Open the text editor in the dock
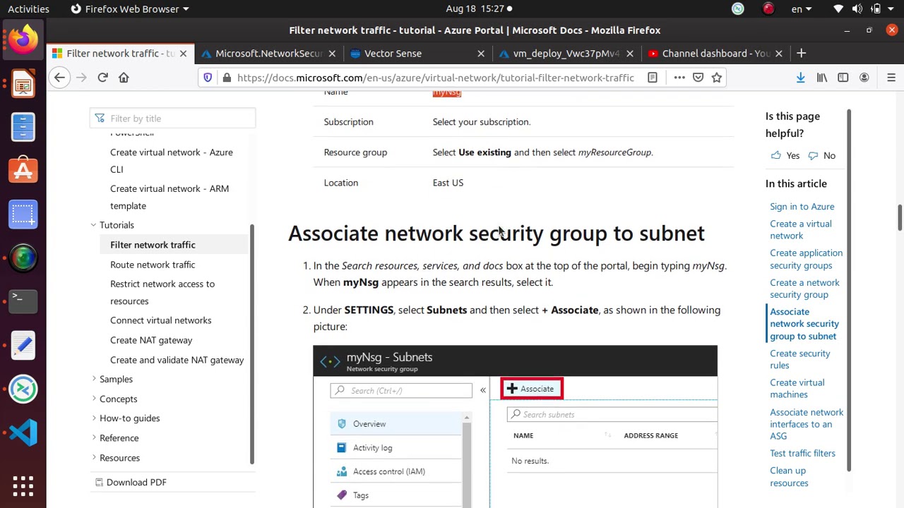 (x=23, y=344)
